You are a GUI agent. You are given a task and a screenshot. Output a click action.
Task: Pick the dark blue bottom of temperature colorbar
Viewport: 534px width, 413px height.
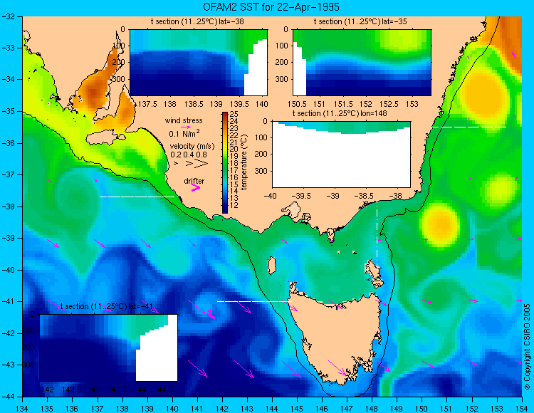[x=225, y=210]
